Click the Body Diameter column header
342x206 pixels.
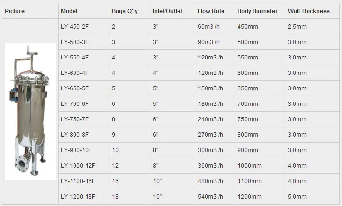click(x=258, y=11)
